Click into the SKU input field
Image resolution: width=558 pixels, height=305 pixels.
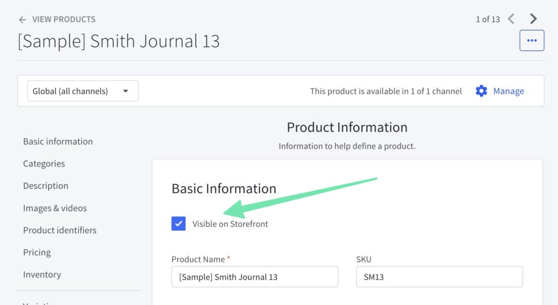pyautogui.click(x=439, y=277)
